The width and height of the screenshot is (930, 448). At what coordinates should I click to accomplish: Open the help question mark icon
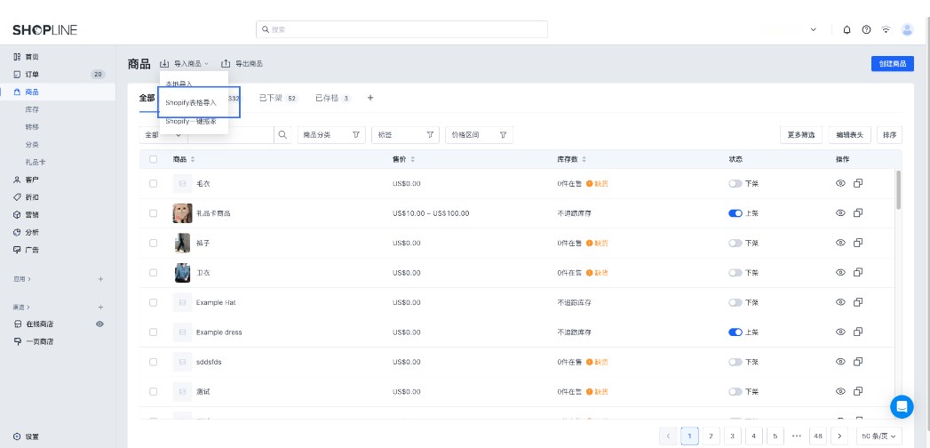click(866, 29)
